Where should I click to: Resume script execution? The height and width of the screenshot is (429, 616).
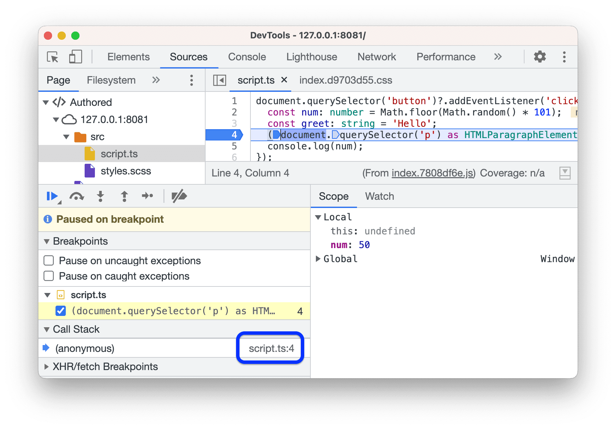click(x=52, y=196)
